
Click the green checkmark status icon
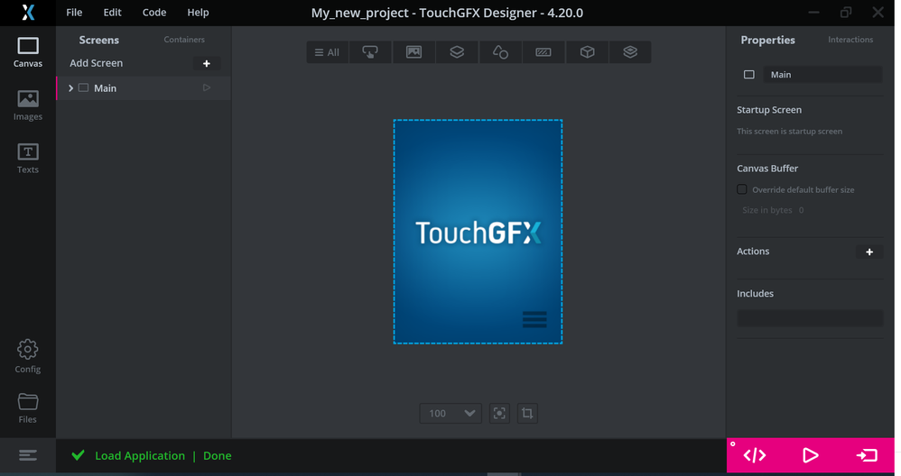coord(79,455)
